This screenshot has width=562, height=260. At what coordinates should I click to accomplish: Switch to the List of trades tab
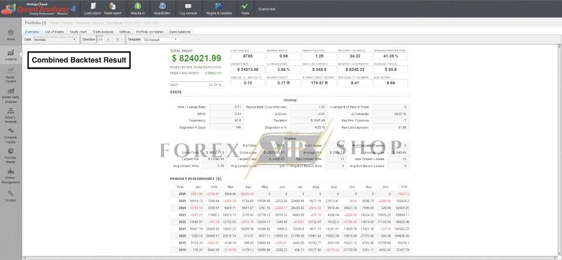(x=54, y=32)
